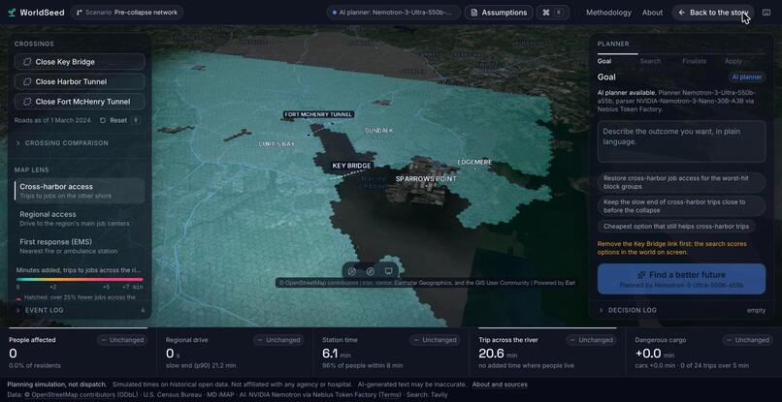Click the branch icon in the Scenario pill
782x402 pixels.
point(80,13)
